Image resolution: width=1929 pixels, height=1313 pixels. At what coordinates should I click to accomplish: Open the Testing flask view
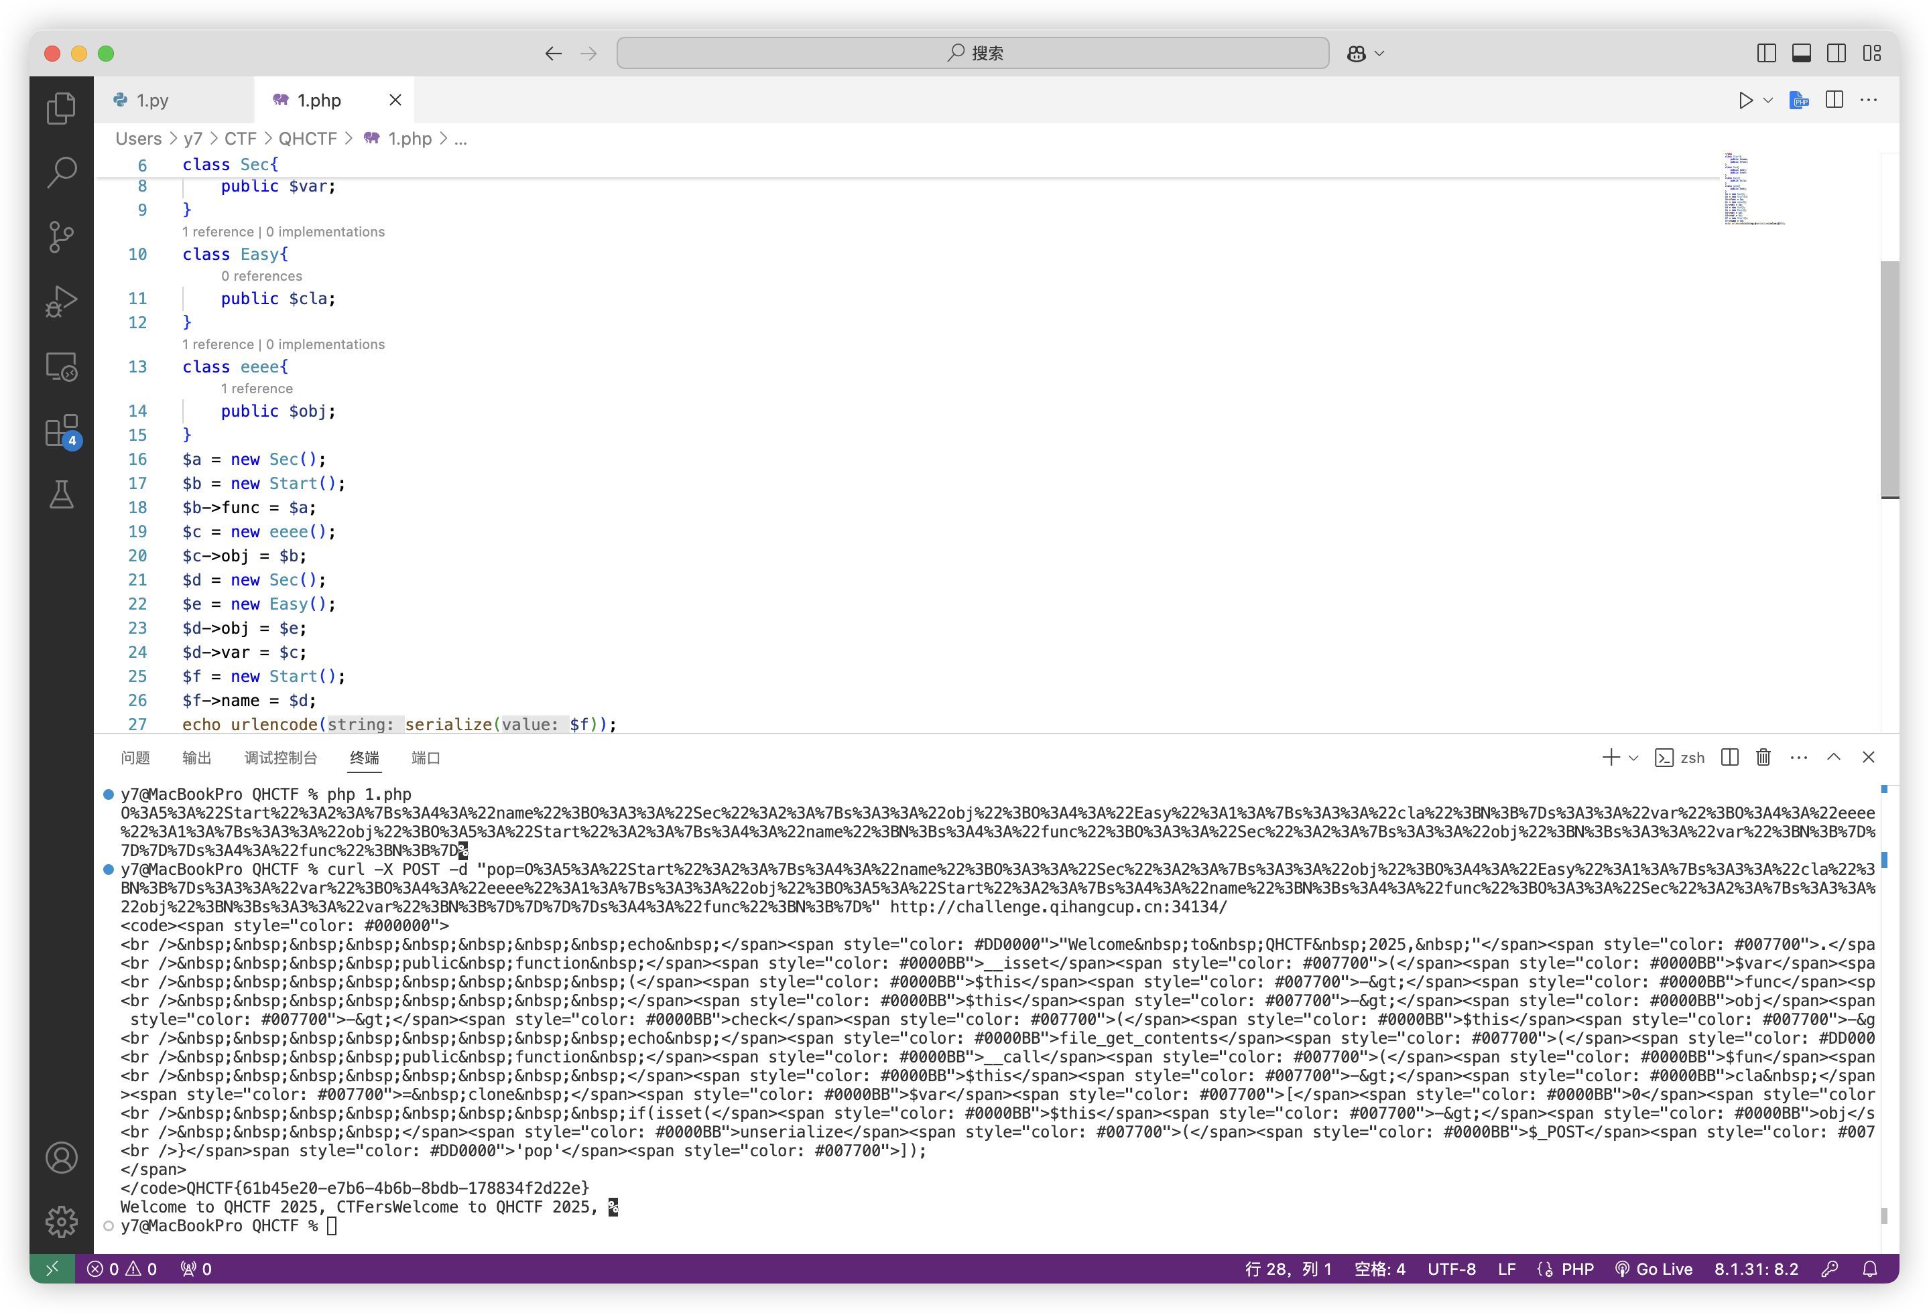click(x=62, y=495)
